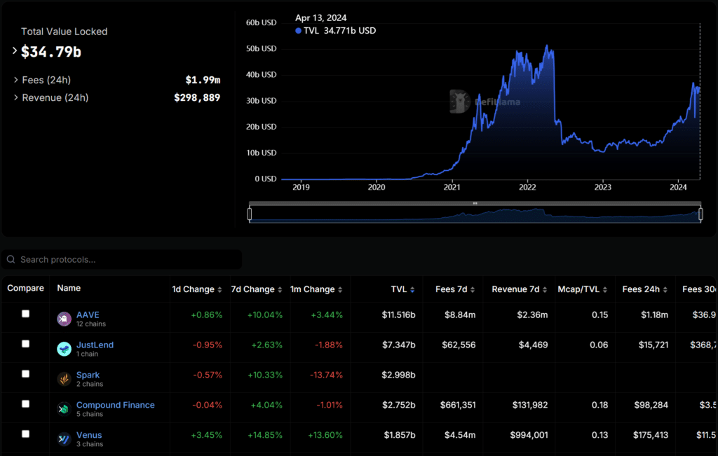This screenshot has height=456, width=718.
Task: Click the JustLend protocol logo icon
Action: tap(64, 349)
